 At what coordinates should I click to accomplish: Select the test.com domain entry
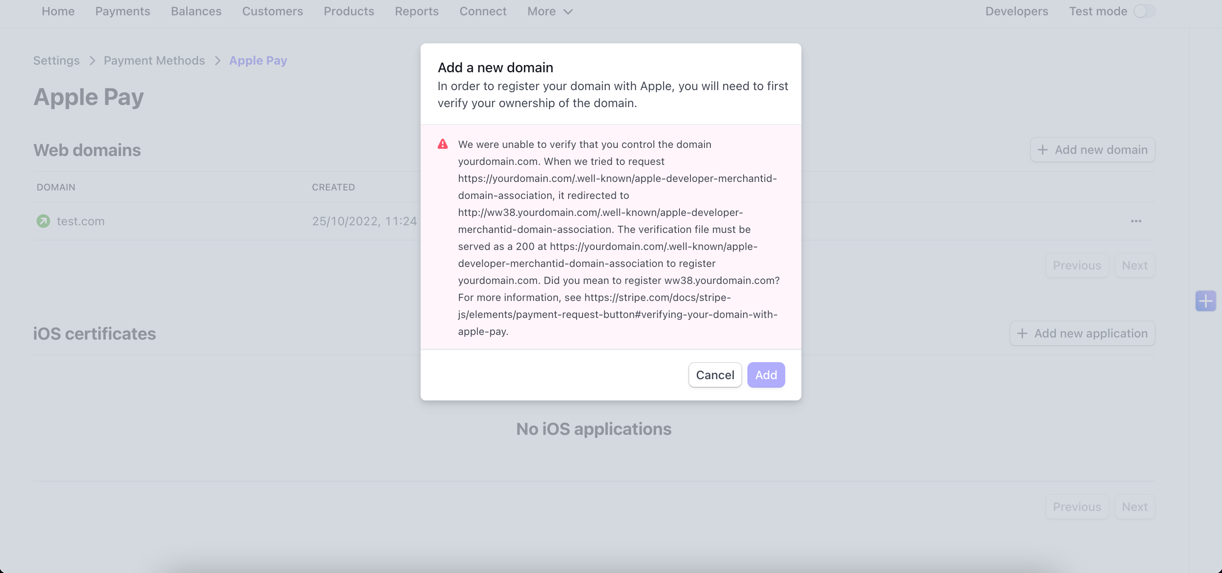[81, 221]
